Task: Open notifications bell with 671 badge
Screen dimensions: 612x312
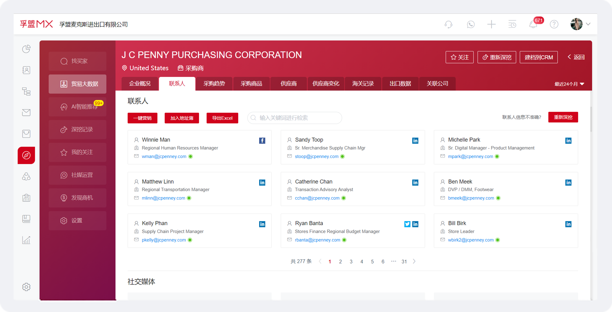Action: point(533,24)
